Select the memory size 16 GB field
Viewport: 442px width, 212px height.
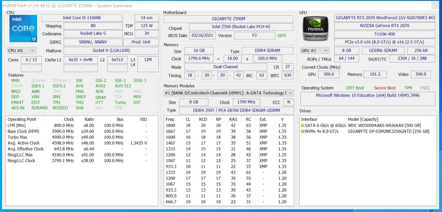[199, 51]
